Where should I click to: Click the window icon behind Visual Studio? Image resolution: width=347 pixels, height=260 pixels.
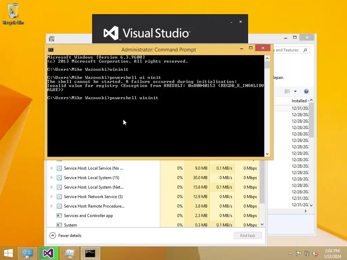[52, 39]
